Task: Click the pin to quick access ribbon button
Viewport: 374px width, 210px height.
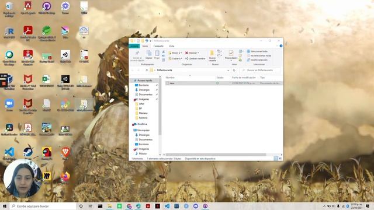Action: 137,56
